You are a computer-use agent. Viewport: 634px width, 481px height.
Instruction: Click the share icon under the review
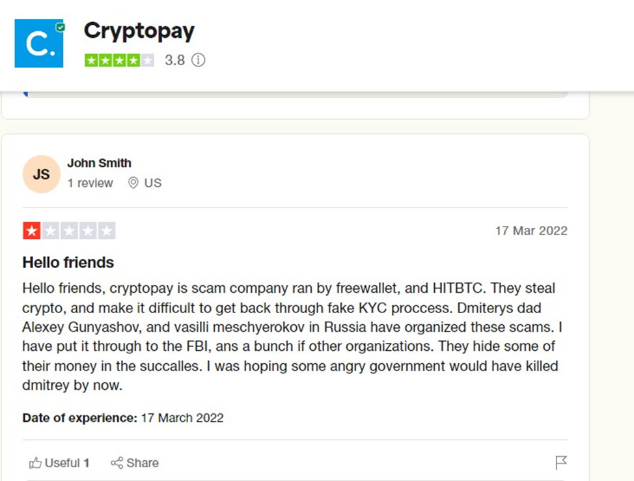coord(117,463)
